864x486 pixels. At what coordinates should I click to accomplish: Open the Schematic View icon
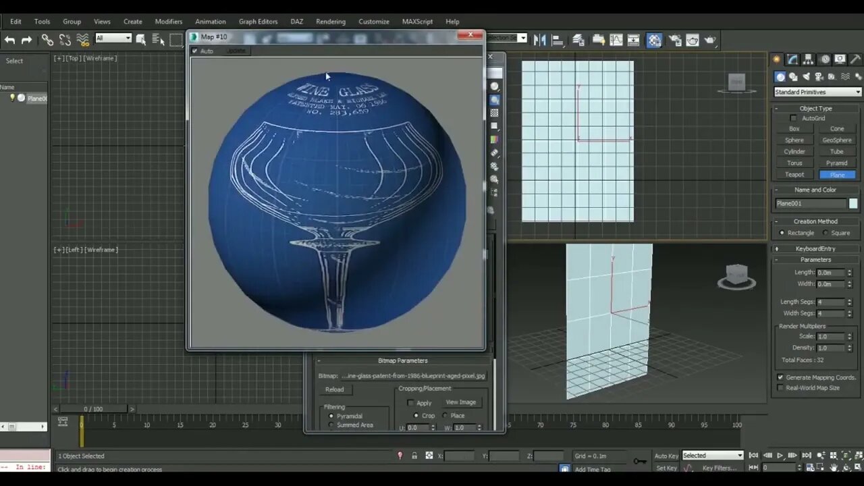(634, 40)
